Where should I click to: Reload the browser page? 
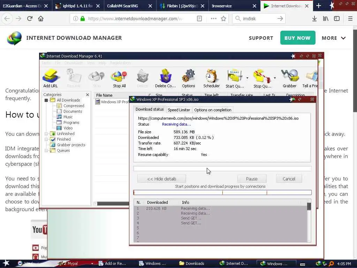point(30,18)
